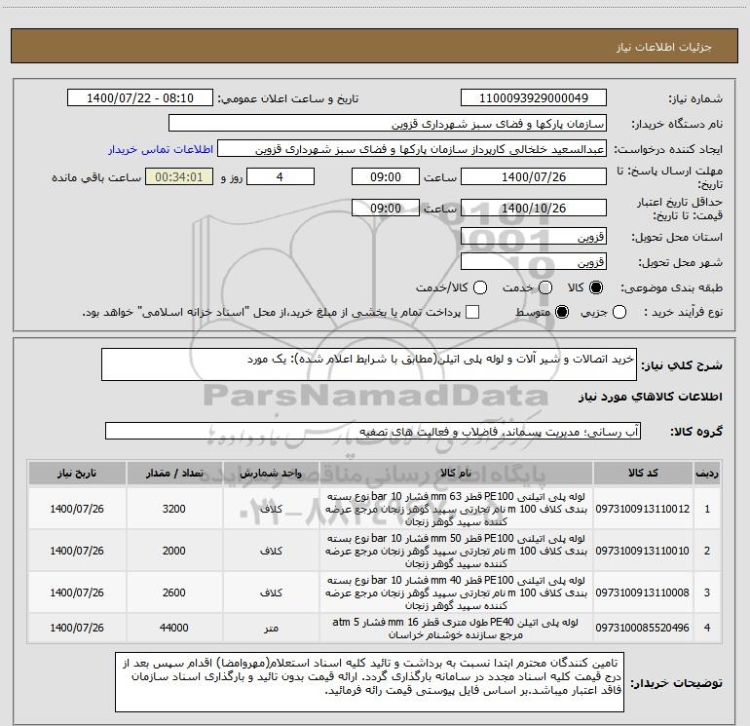This screenshot has height=726, width=750.
Task: Click the buyer notes text area
Action: tap(370, 682)
